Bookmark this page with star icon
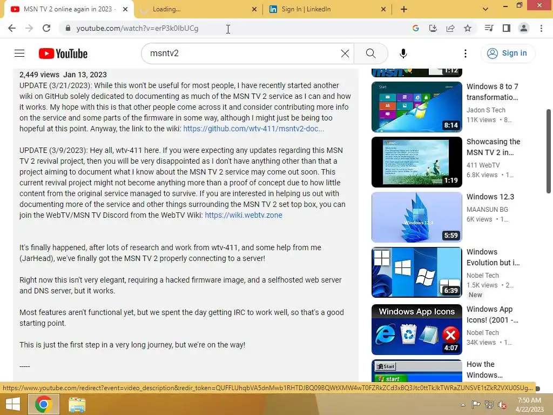Image resolution: width=553 pixels, height=415 pixels. click(468, 28)
